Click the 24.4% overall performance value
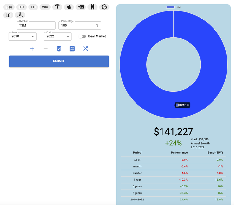Screen dimensions: 234x205 (x=184, y=199)
